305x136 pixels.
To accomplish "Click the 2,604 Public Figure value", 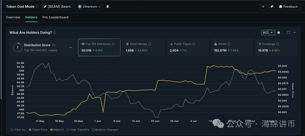I will (174, 51).
